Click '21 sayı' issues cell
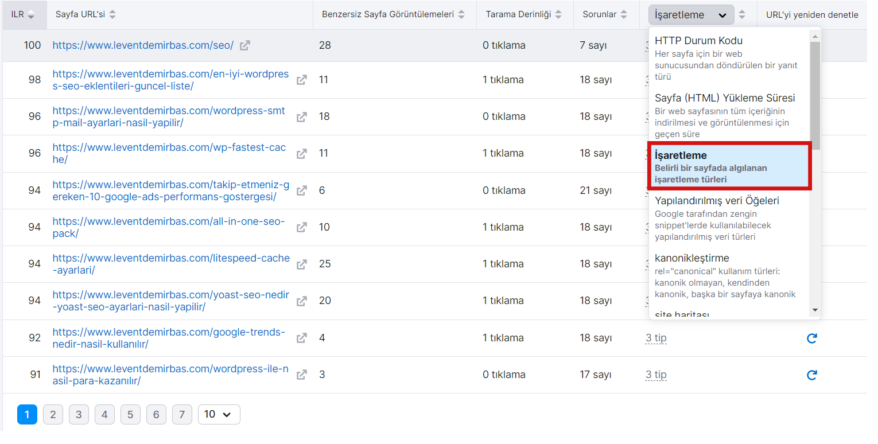This screenshot has width=878, height=444. click(x=596, y=190)
